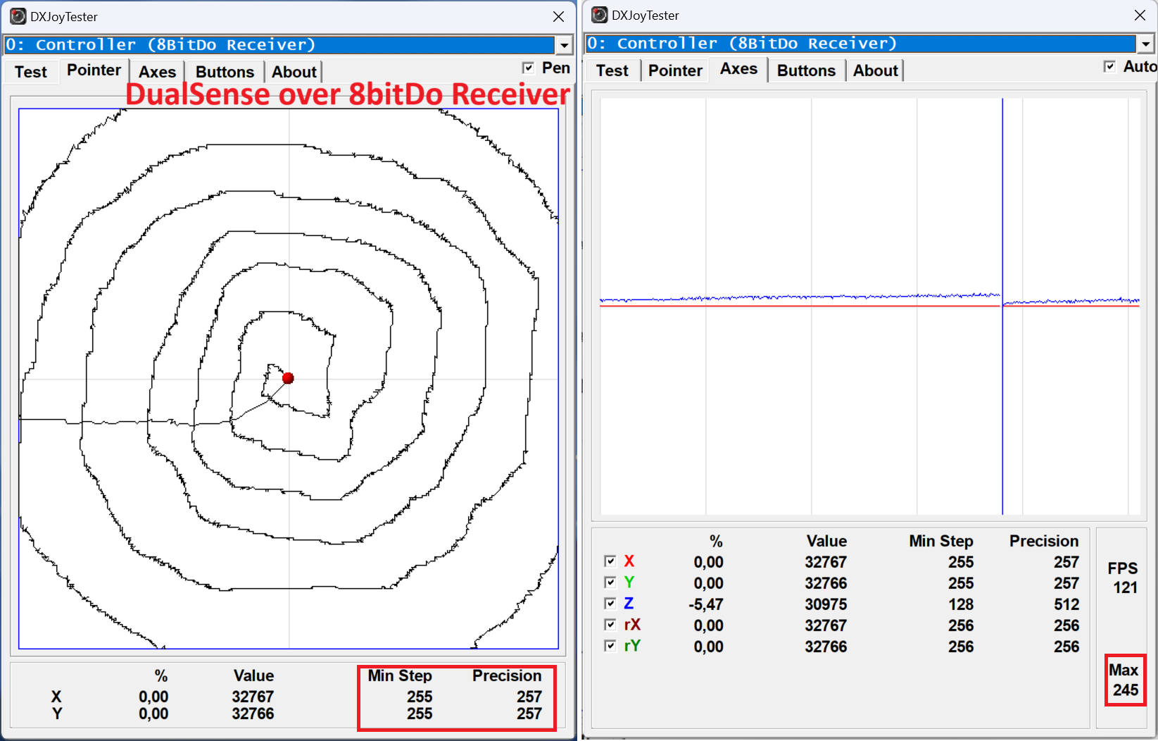
Task: Disable the Z axis checkbox
Action: [x=610, y=604]
